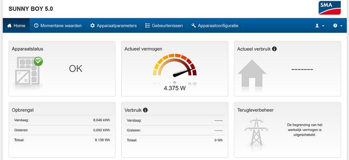Click the info icon beside Verbruik
Screen dimensions: 349x160
[145, 110]
